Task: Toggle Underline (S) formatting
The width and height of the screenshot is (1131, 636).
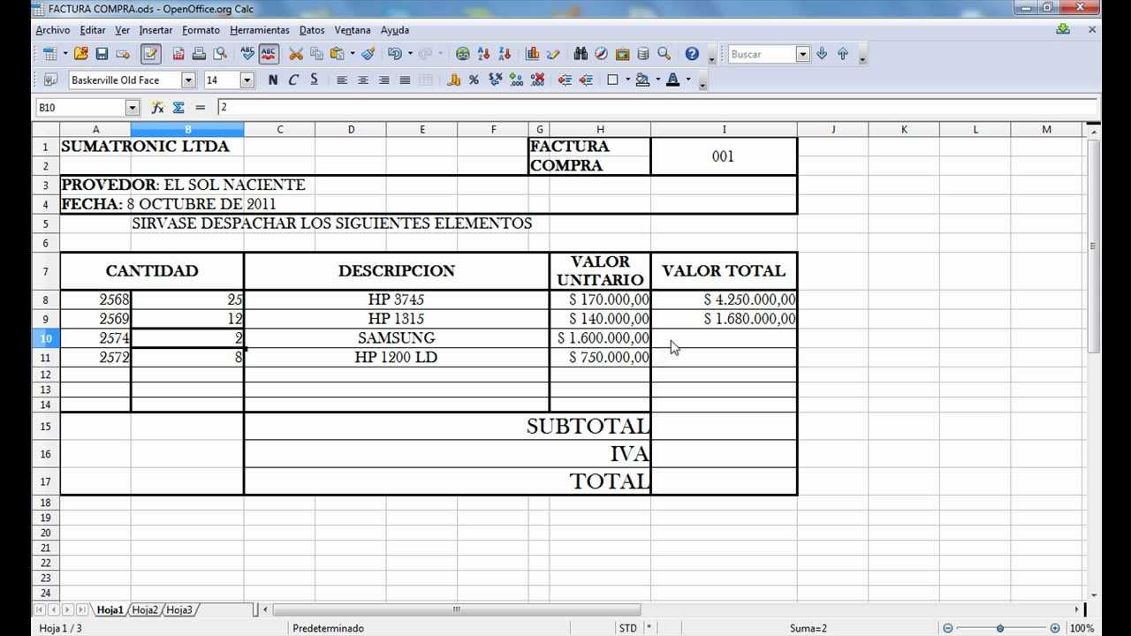Action: (x=314, y=79)
